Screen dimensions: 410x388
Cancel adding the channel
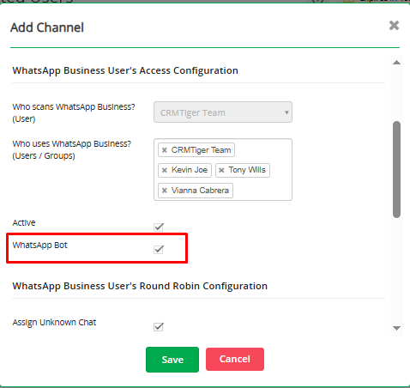(235, 359)
